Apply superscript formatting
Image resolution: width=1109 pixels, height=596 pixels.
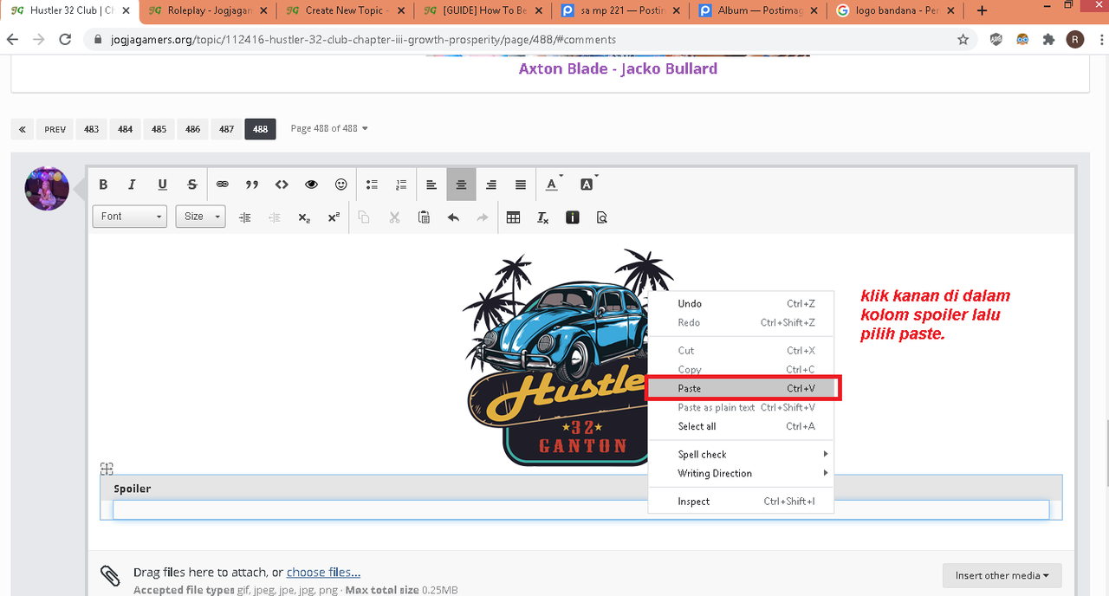(334, 217)
